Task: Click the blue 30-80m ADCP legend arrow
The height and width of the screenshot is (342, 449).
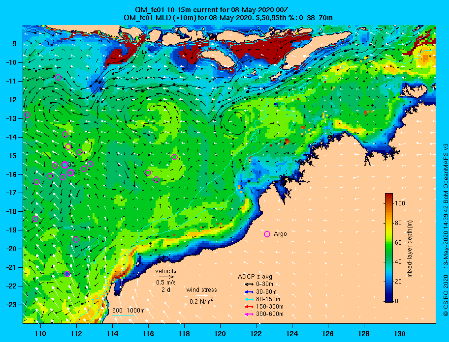Action: point(249,292)
